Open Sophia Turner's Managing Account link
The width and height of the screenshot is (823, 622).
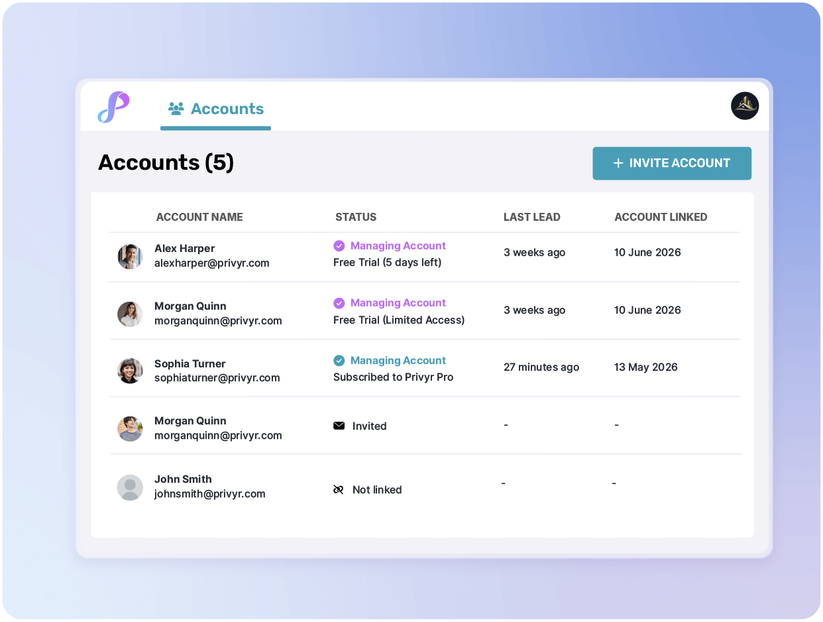pos(398,361)
